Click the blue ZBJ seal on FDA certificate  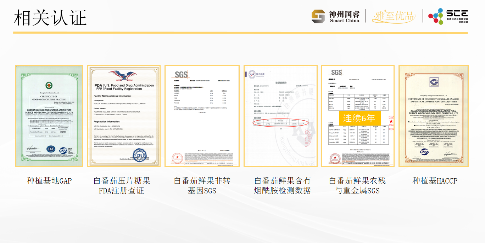pyautogui.click(x=140, y=155)
